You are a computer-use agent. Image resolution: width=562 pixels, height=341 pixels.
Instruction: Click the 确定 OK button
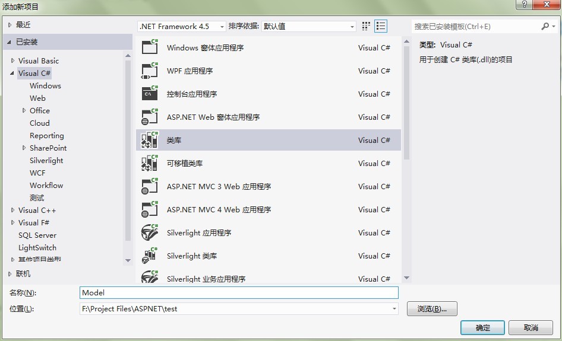coord(482,328)
